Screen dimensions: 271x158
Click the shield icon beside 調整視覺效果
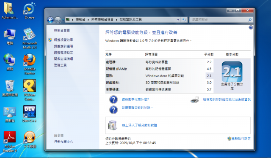(50, 40)
